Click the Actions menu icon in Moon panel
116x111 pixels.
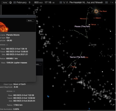click(x=14, y=91)
